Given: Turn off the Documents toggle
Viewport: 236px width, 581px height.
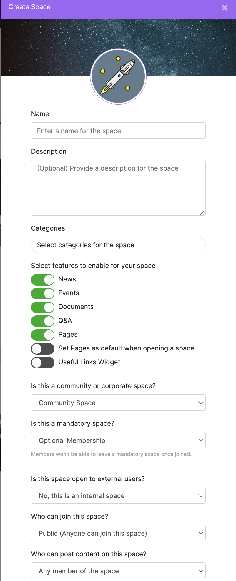Looking at the screenshot, I should click(x=42, y=307).
